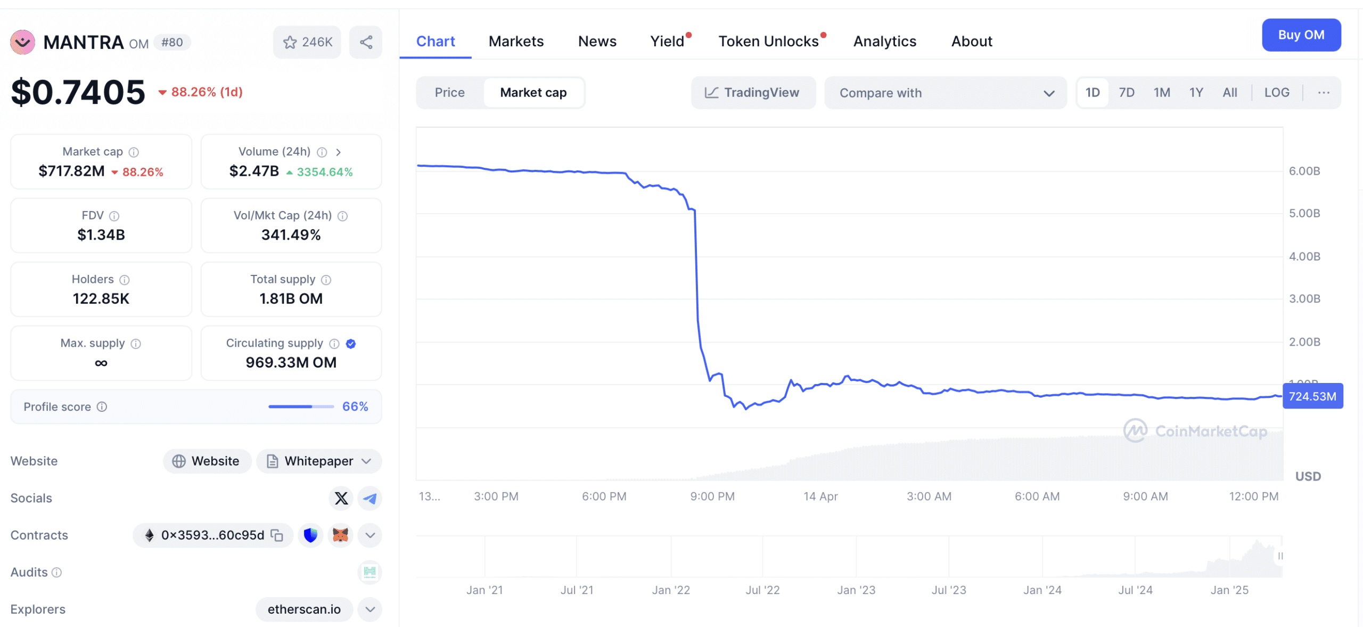Open chart more options (three dots)
Viewport: 1363px width, 627px height.
coord(1324,93)
